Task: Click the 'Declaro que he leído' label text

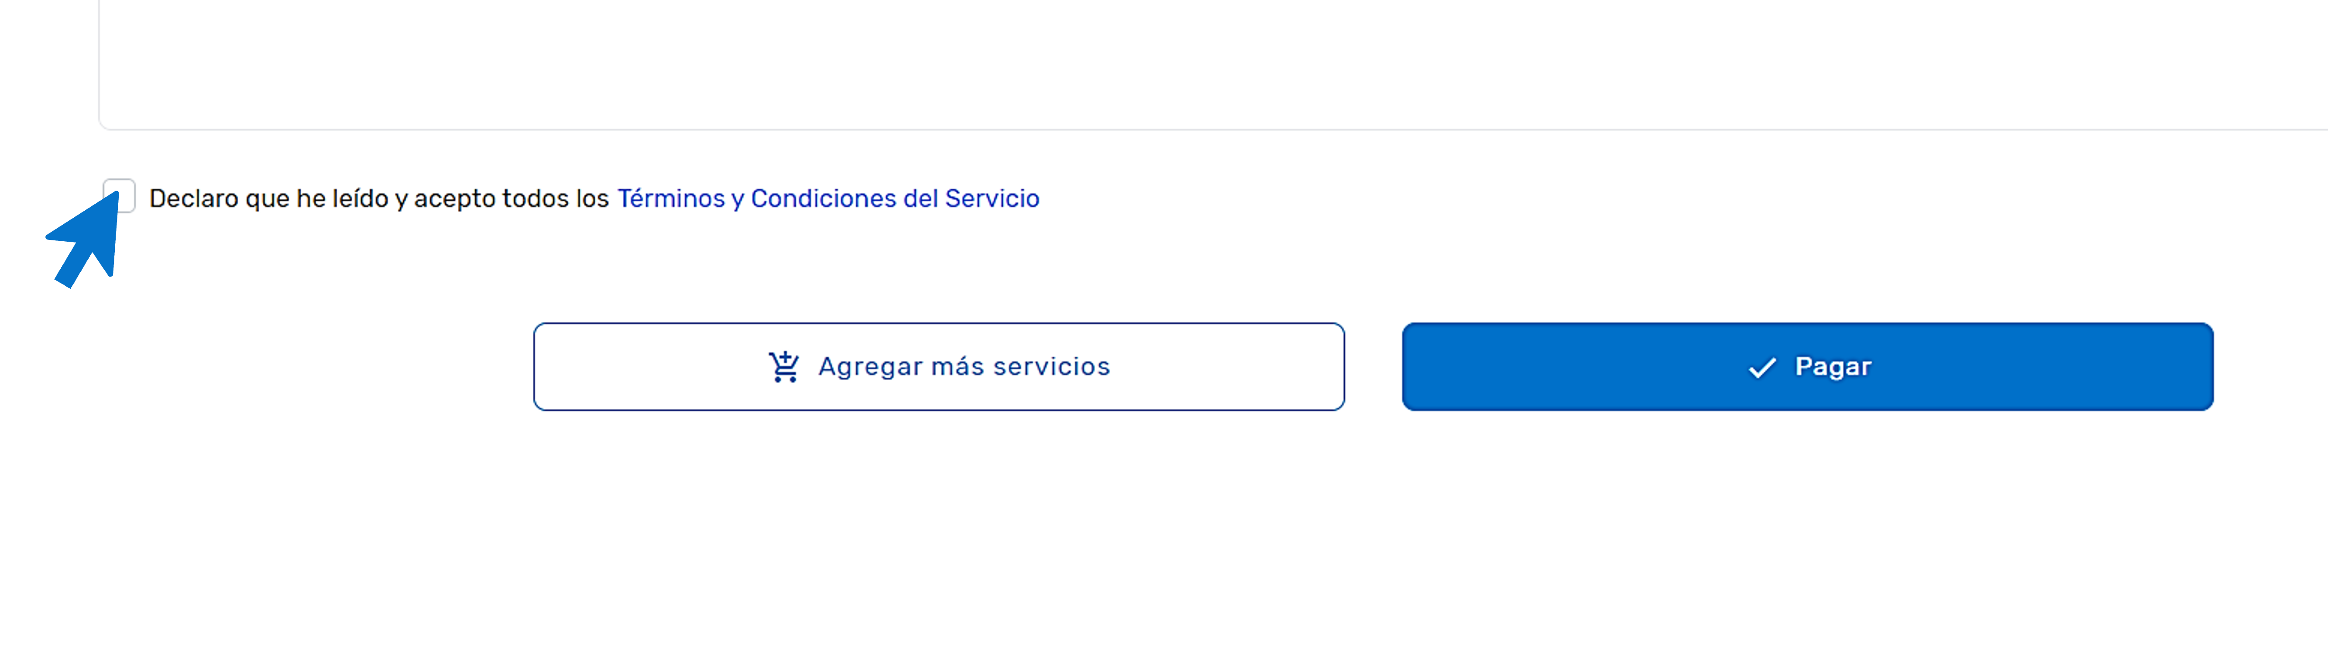Action: pyautogui.click(x=269, y=199)
